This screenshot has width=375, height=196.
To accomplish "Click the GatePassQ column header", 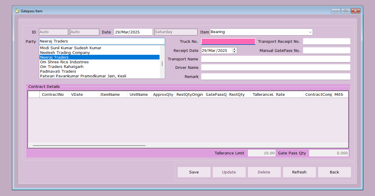I will click(215, 94).
